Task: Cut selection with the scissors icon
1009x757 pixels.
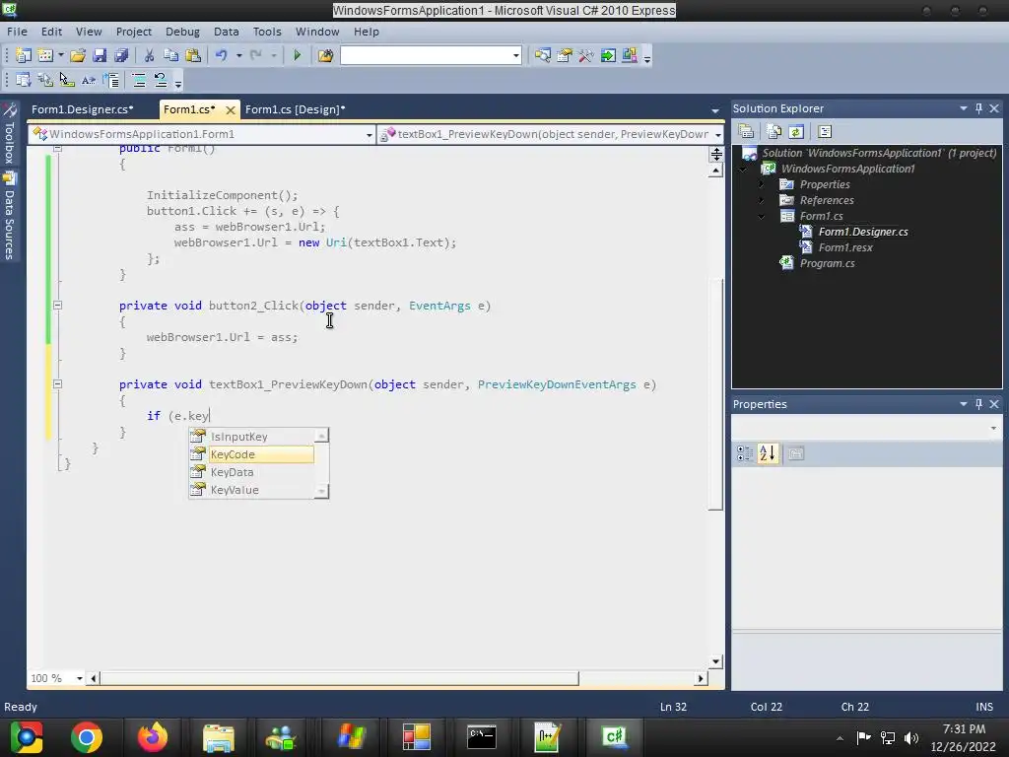Action: coord(150,56)
